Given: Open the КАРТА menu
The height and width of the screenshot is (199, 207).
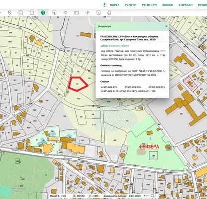Looking at the screenshot, I should 115,5.
